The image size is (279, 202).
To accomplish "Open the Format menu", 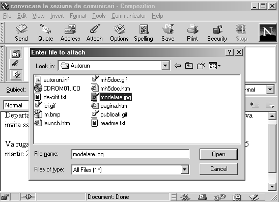I will 78,16.
